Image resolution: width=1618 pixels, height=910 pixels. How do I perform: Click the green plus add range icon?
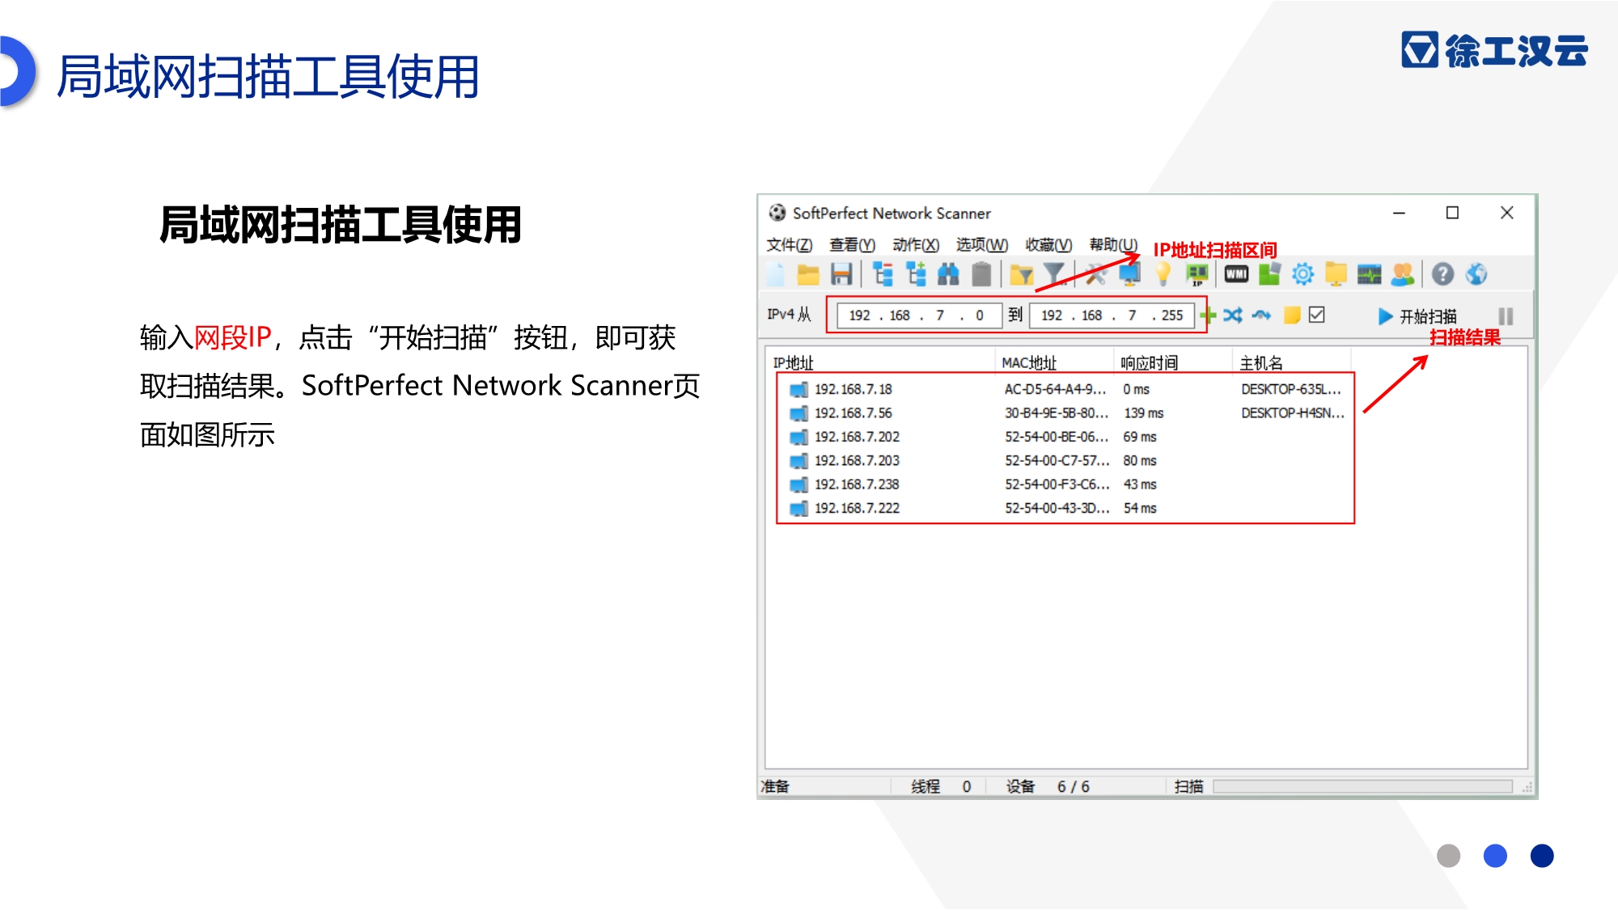point(1209,315)
